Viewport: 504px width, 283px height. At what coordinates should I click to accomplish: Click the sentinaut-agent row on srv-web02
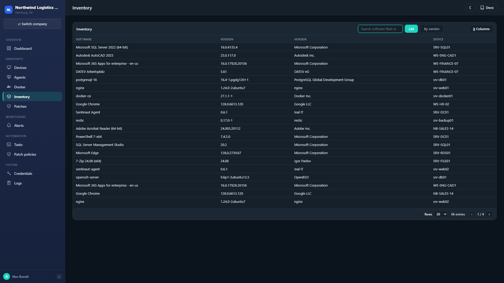tap(285, 169)
